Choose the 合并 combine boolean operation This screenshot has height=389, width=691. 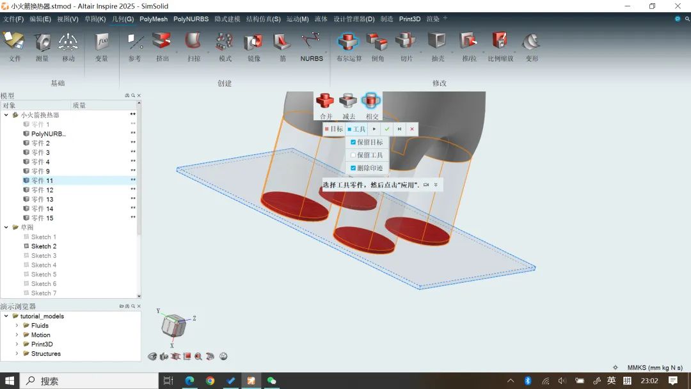pos(326,101)
